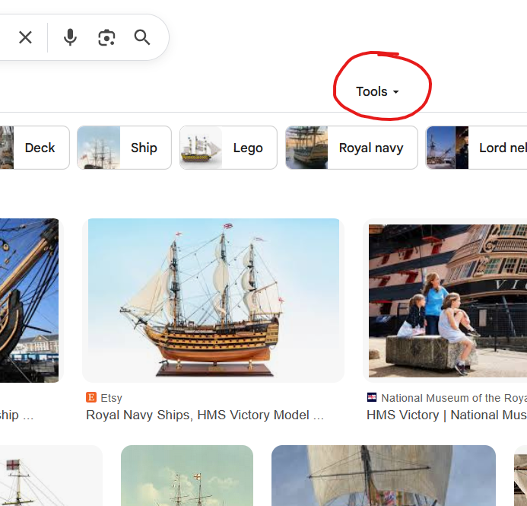This screenshot has width=527, height=506.
Task: Open the green-sky ship painting thumbnail
Action: (x=187, y=476)
